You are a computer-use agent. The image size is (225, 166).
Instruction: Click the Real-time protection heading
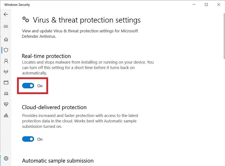pos(46,56)
